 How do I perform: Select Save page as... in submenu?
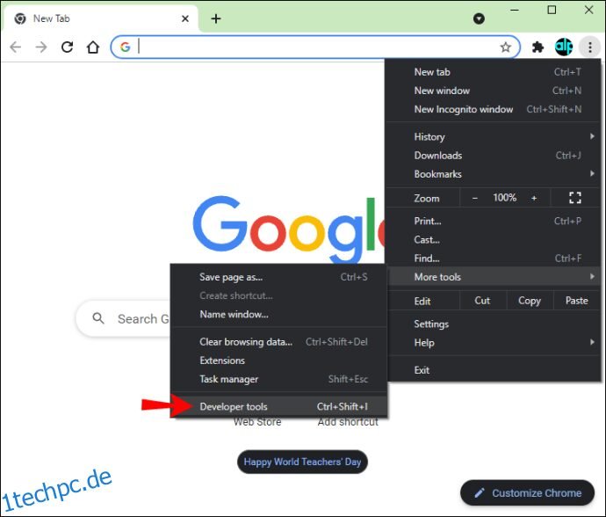tap(278, 277)
